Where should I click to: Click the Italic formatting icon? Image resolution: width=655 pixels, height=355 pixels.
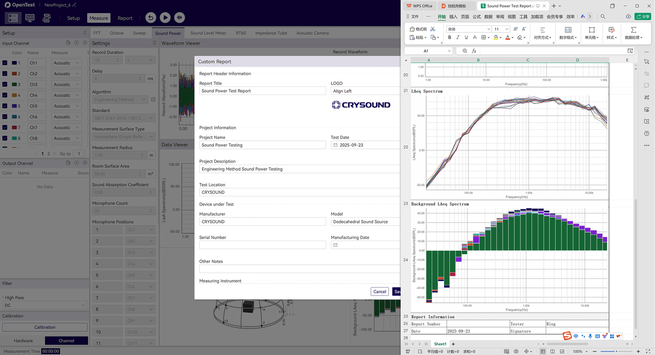(x=458, y=37)
